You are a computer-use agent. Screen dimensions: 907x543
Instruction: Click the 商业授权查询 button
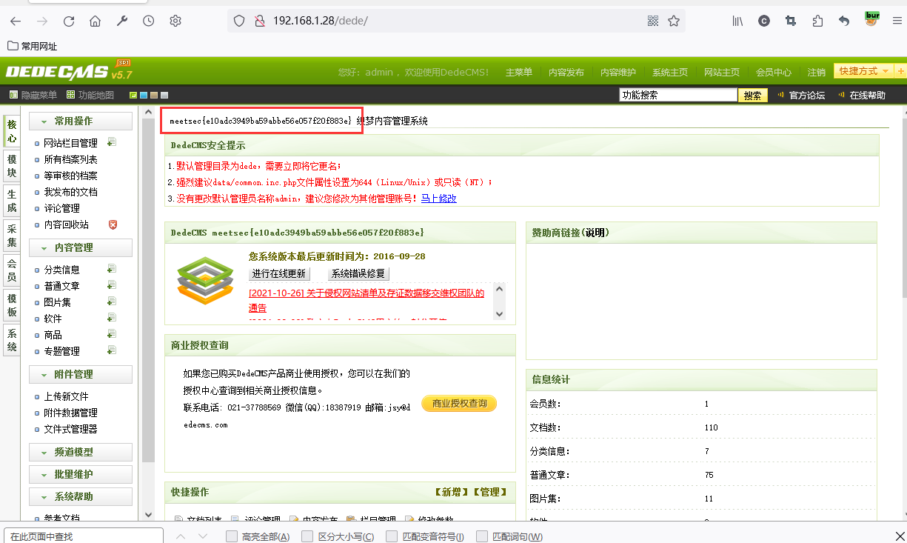pos(459,404)
